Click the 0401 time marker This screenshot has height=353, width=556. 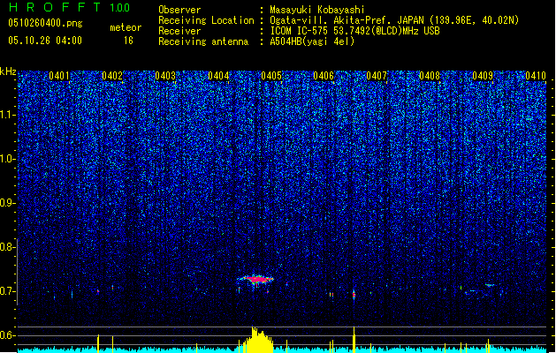[x=59, y=76]
